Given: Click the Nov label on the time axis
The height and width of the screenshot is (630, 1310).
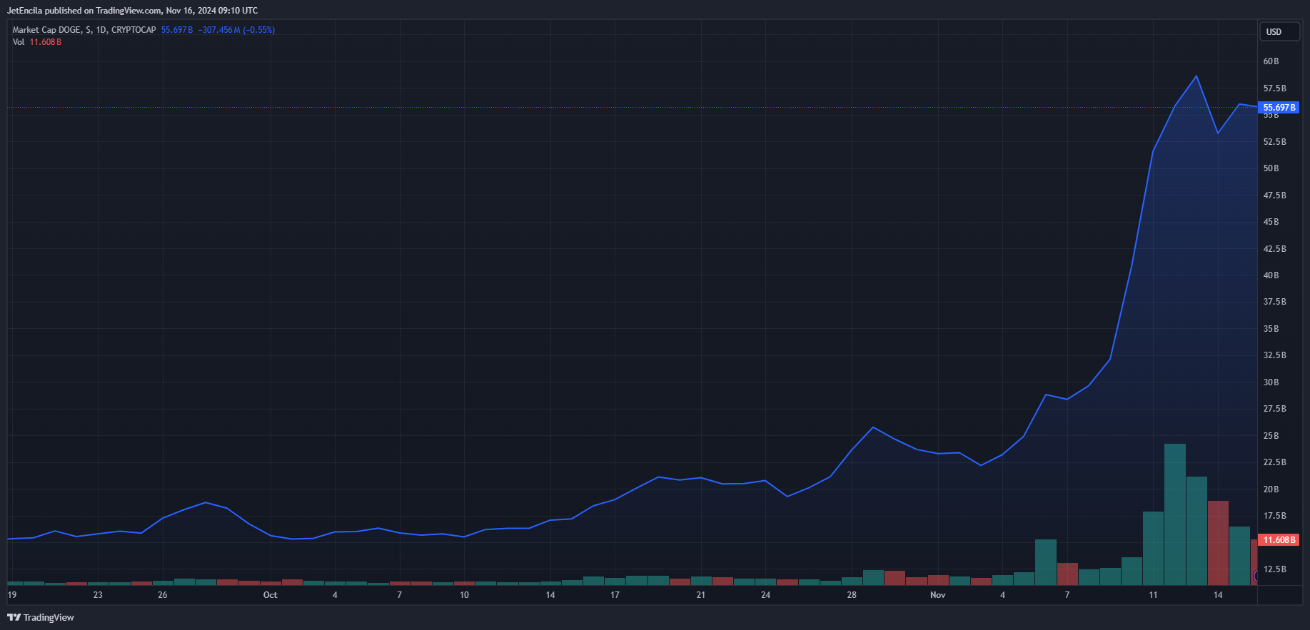Looking at the screenshot, I should pos(937,595).
